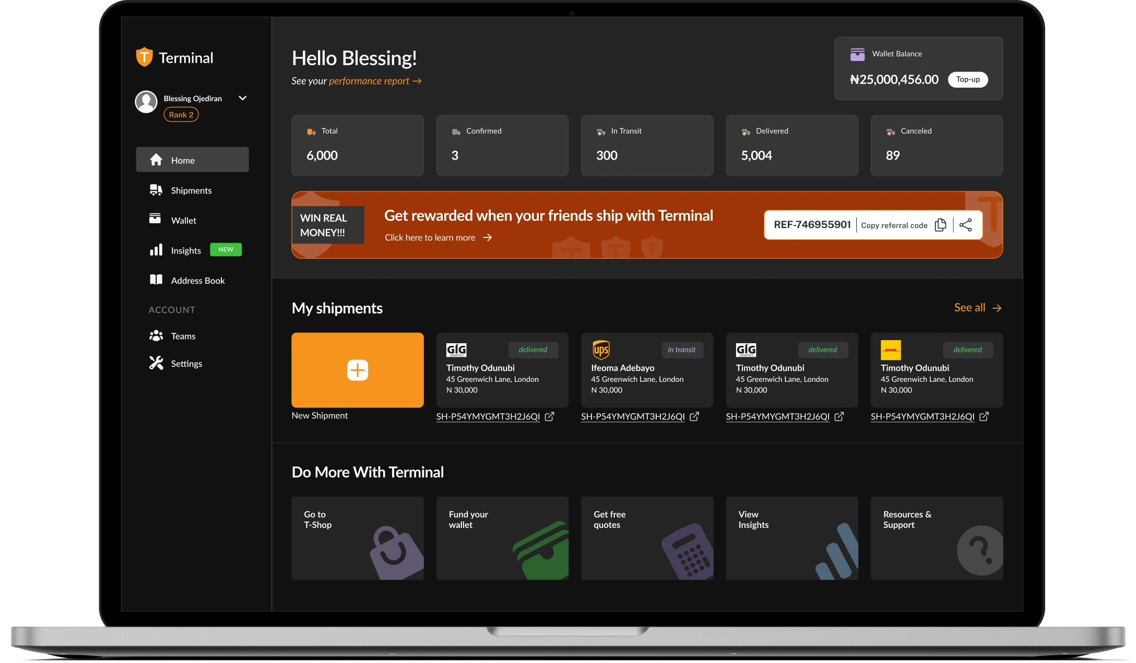Open the external link icon on Ifeoma's shipment
Image resolution: width=1136 pixels, height=663 pixels.
click(x=694, y=416)
